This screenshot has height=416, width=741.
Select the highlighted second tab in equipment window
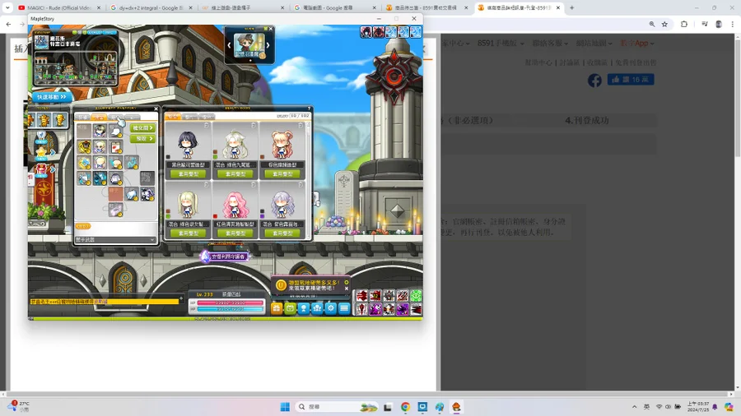point(99,117)
